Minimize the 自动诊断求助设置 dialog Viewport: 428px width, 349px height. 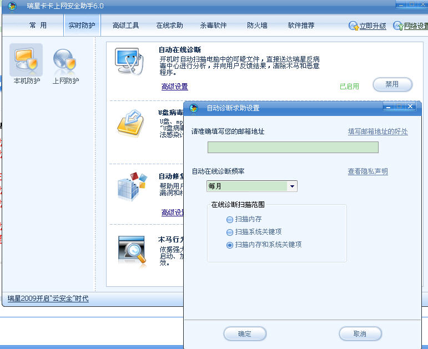click(x=388, y=107)
